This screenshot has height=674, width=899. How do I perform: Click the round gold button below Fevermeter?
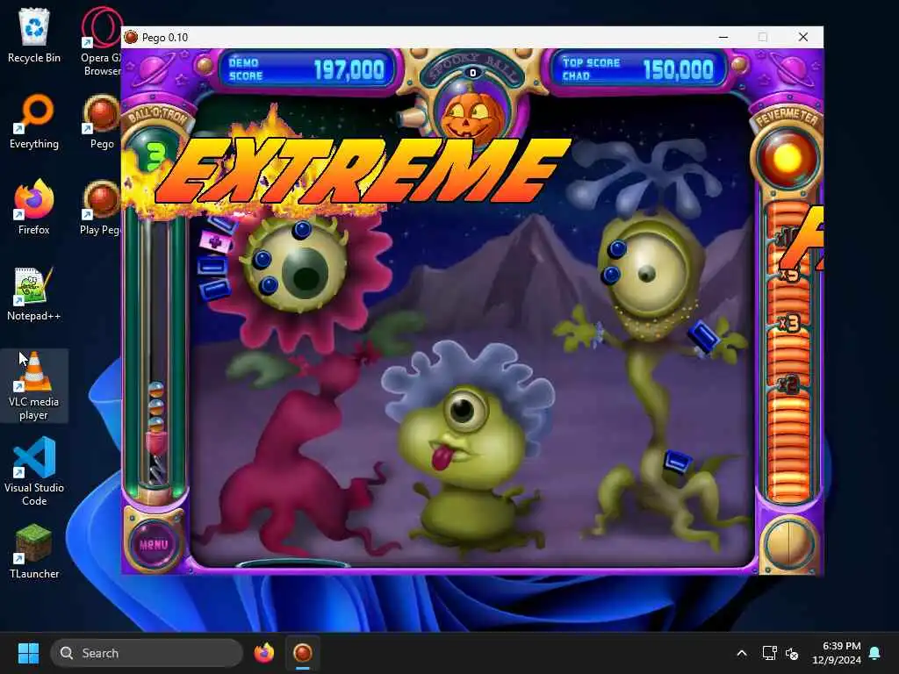pyautogui.click(x=789, y=543)
